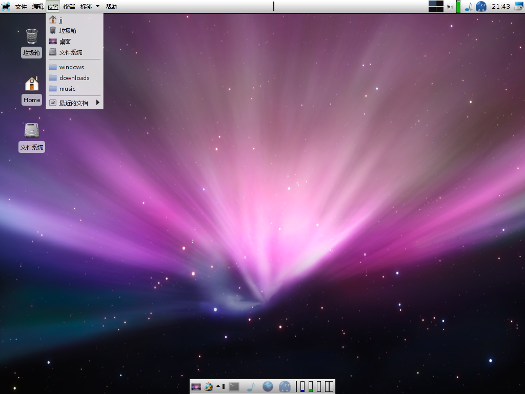The width and height of the screenshot is (525, 394).
Task: Switch to the top-left workspace
Action: [432, 4]
